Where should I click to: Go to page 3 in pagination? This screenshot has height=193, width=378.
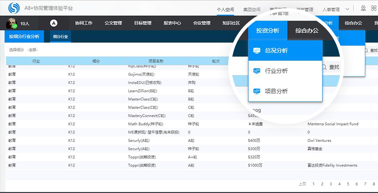(x=331, y=184)
